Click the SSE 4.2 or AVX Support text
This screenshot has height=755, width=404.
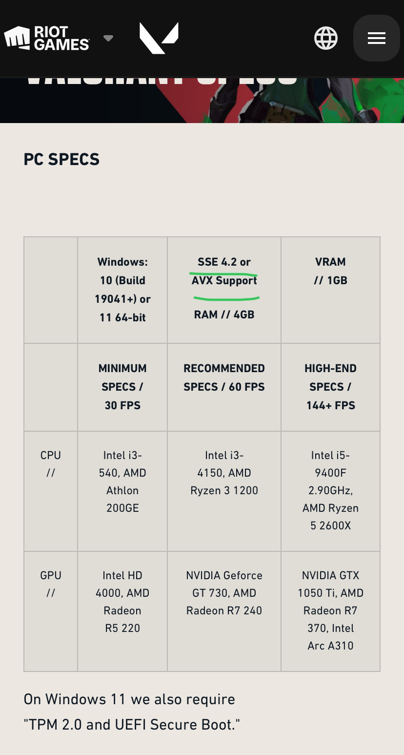(224, 271)
